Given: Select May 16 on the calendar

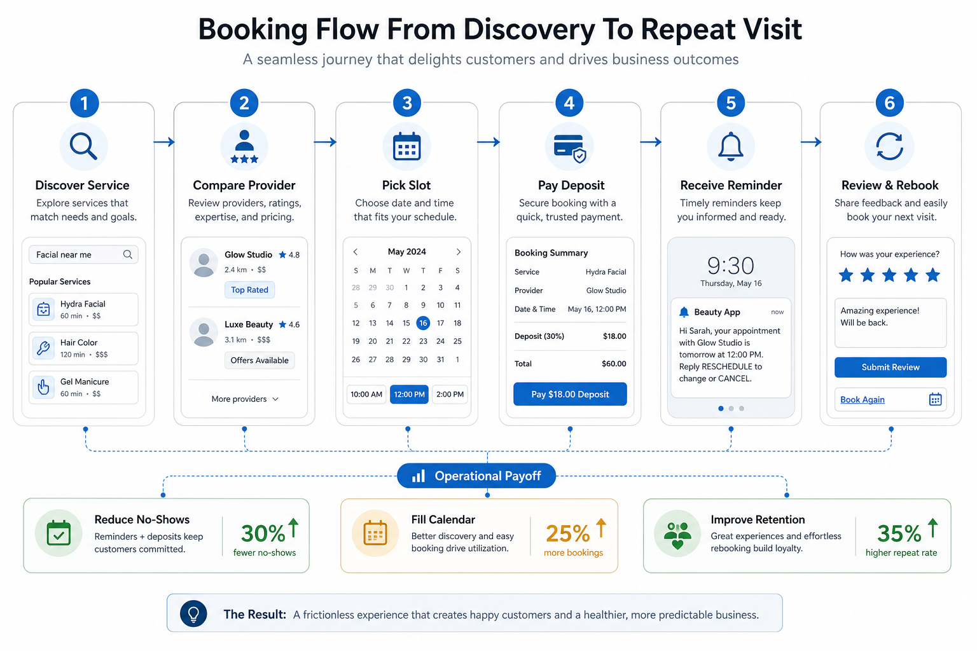Looking at the screenshot, I should [423, 323].
